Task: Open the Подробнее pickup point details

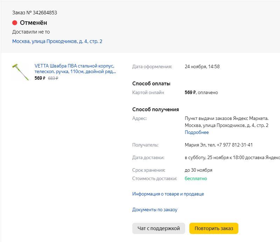Action: pos(197,133)
